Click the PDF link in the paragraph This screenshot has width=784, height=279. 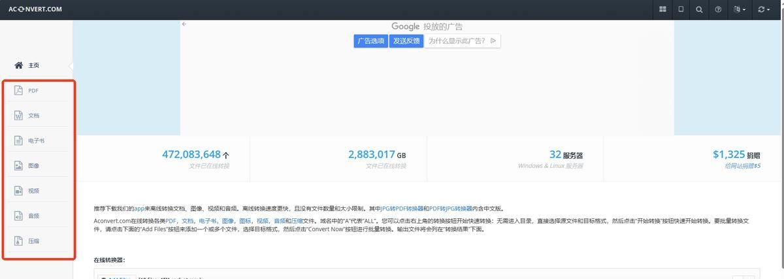[x=171, y=221]
